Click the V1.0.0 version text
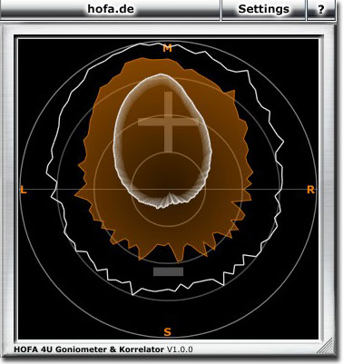Viewport: 343px width, 364px height. point(180,349)
